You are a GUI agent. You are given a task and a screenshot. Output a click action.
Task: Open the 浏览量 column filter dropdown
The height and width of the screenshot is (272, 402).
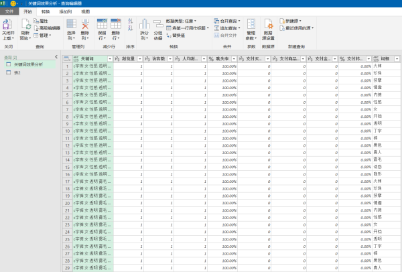(x=140, y=59)
